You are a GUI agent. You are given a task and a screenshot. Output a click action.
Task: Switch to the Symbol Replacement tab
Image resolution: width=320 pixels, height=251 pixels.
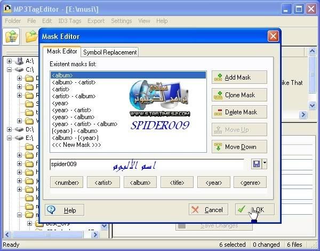point(110,52)
